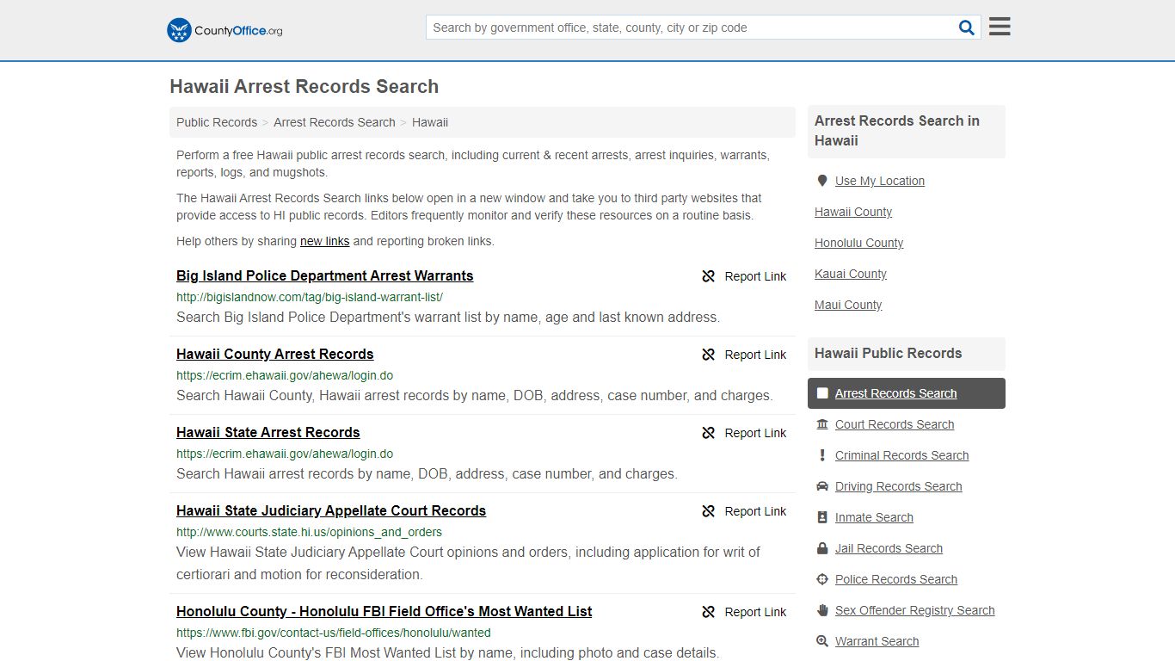1175x661 pixels.
Task: Report the Hawaii County Arrest Records link
Action: 755,355
